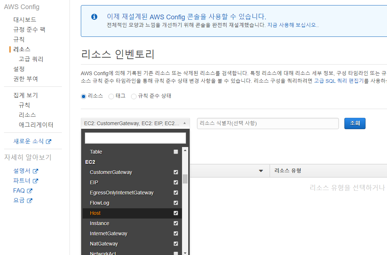Viewport: 387px width, 255px height.
Task: Uncheck the FlowLog checkbox
Action: [x=176, y=203]
